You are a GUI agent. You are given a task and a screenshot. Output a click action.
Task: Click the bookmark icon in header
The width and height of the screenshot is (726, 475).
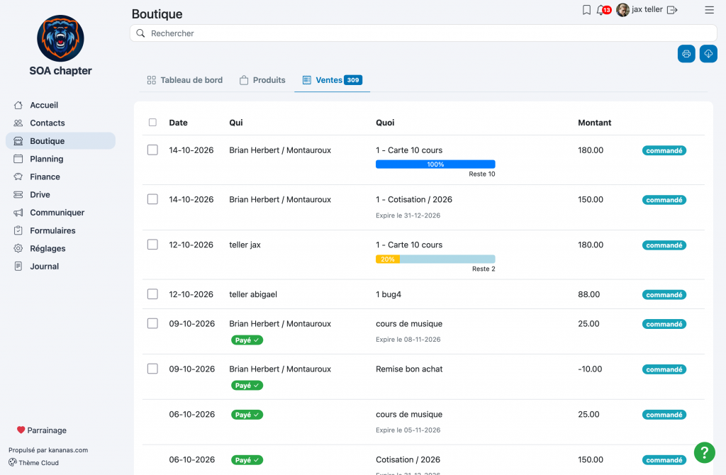(x=586, y=10)
